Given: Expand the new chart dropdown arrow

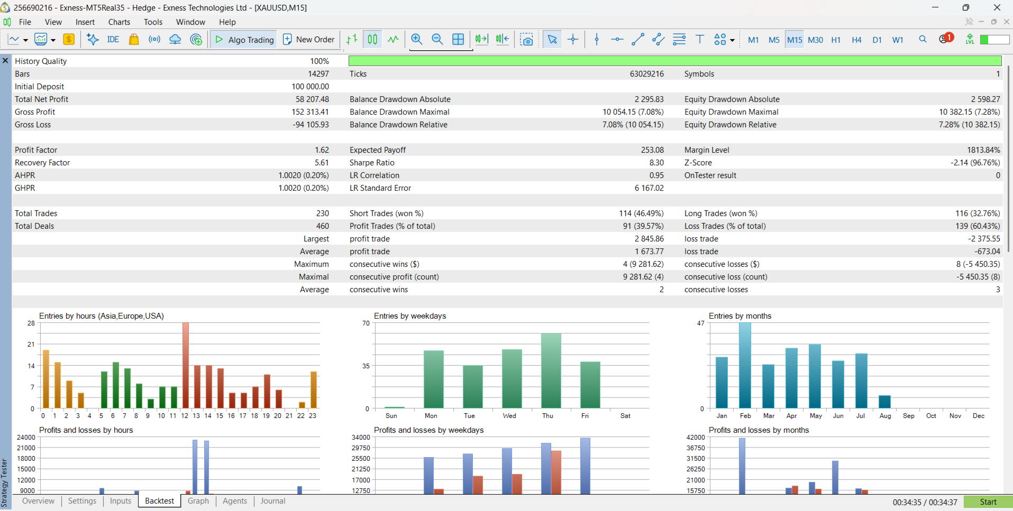Looking at the screenshot, I should tap(25, 40).
